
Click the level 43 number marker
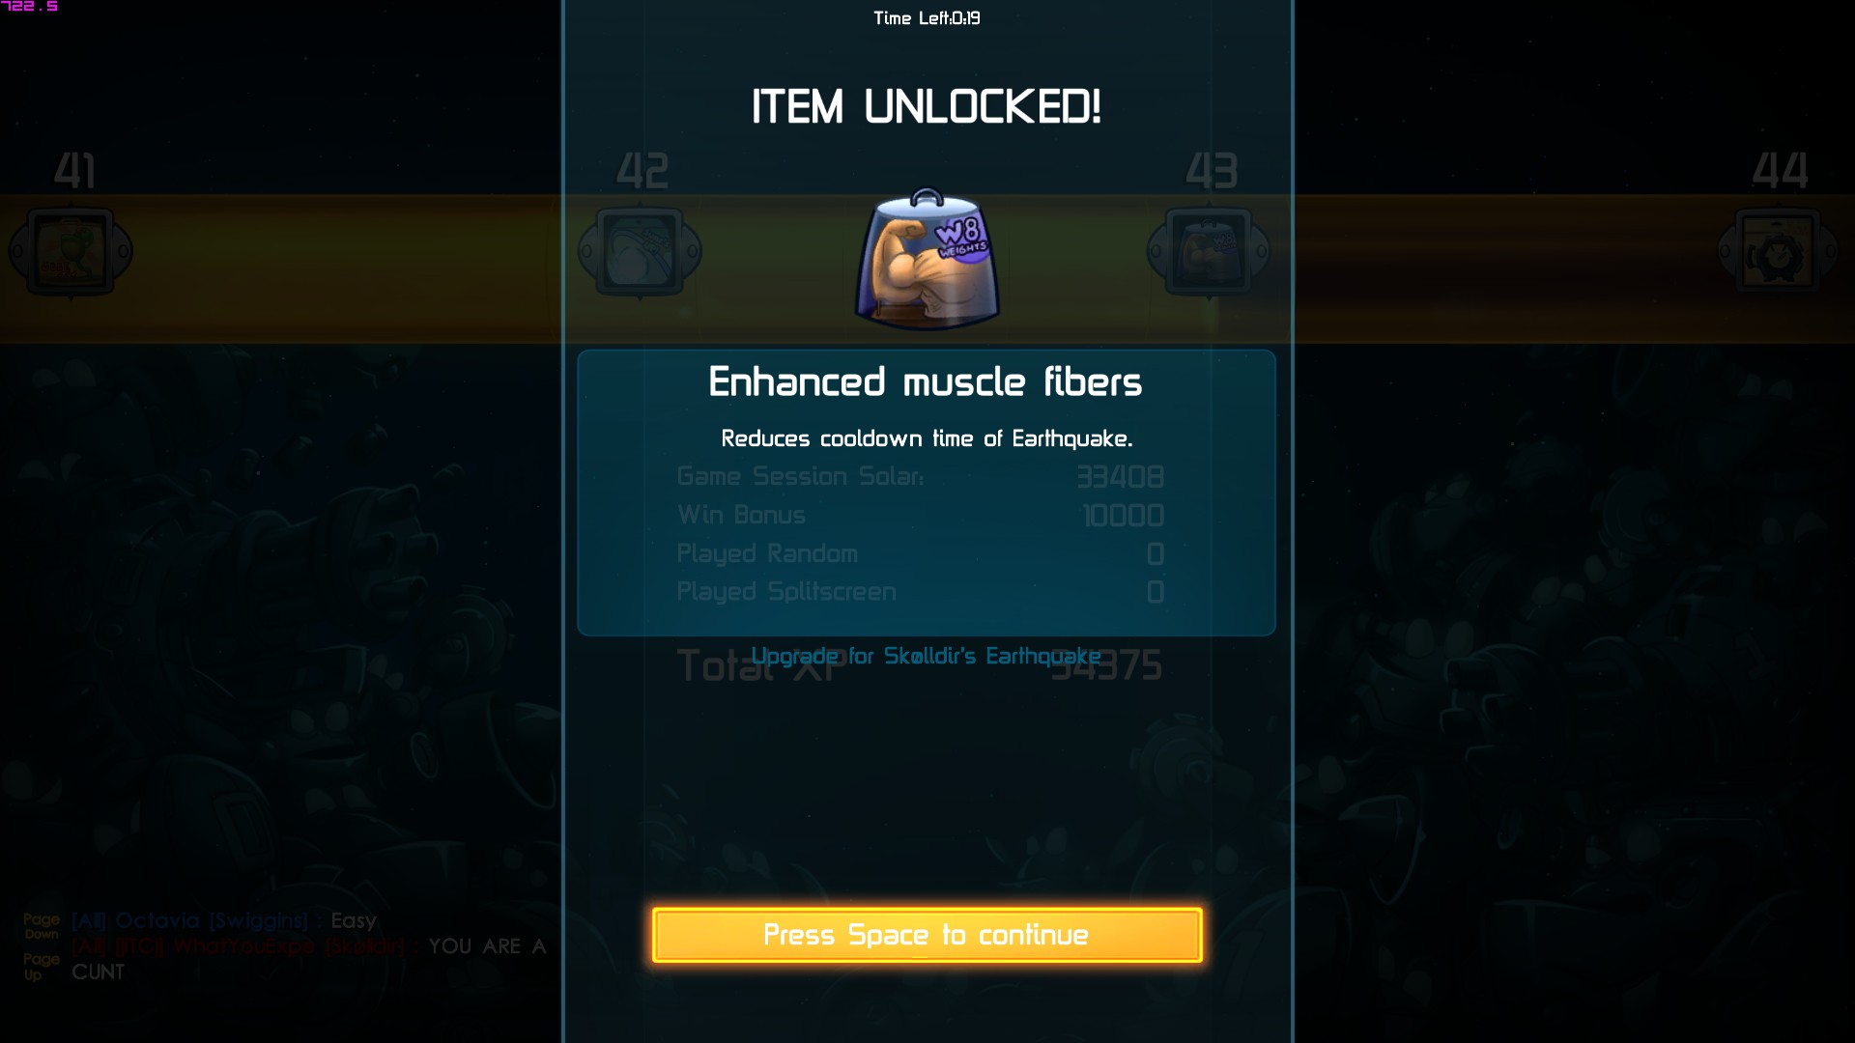tap(1212, 171)
